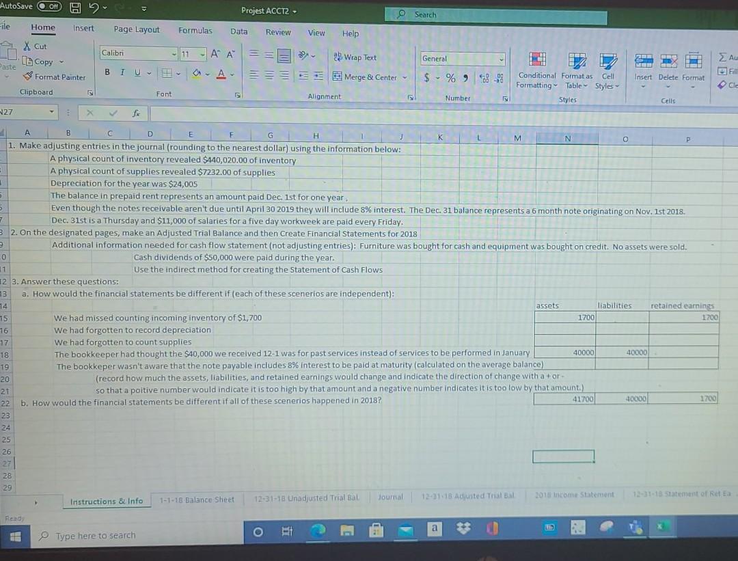Click the Save button

(75, 6)
